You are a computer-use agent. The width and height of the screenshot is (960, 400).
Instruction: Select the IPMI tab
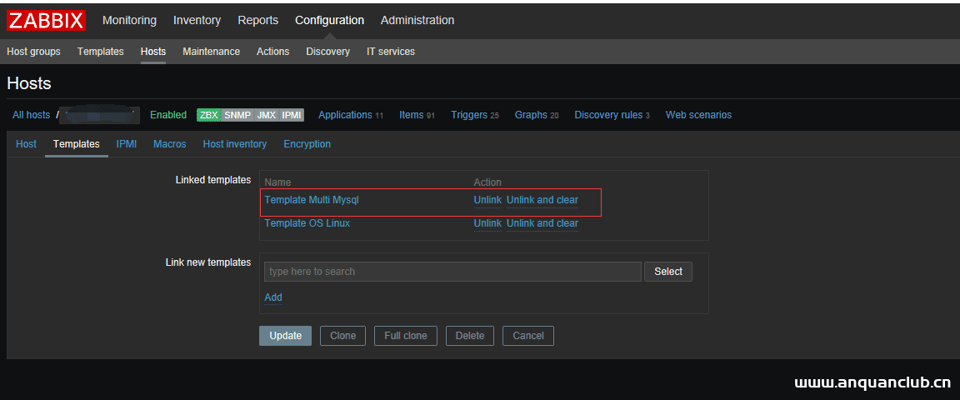(x=127, y=144)
